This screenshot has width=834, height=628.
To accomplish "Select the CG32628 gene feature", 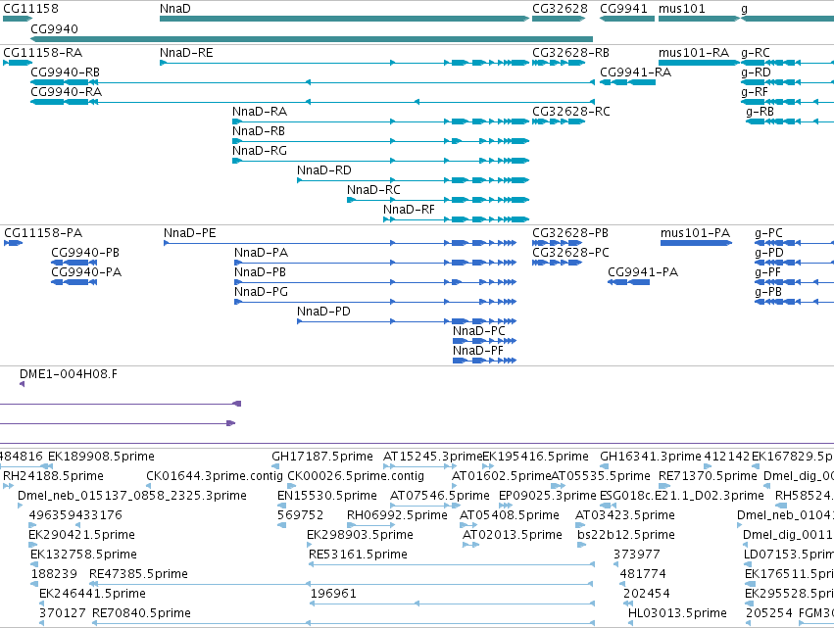I will pyautogui.click(x=559, y=19).
